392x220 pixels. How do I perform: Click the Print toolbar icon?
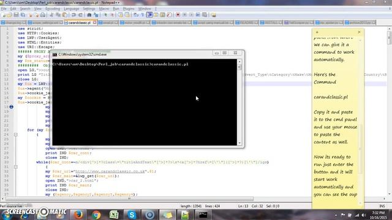click(x=43, y=15)
